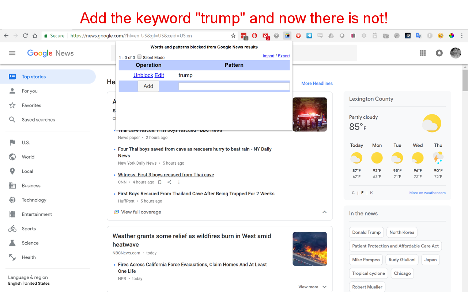Go to the browser home page icon

point(35,35)
